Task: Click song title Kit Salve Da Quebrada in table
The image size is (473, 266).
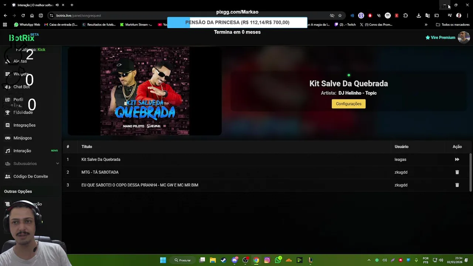Action: (x=101, y=160)
